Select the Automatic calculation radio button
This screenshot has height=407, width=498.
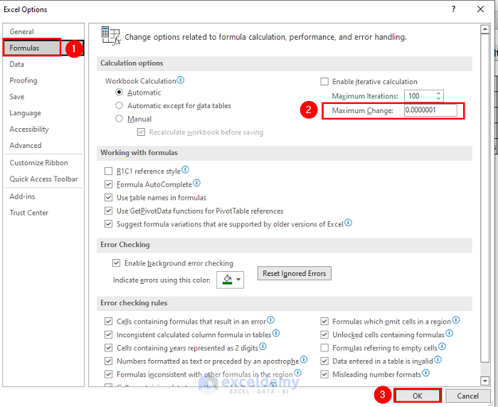click(x=119, y=92)
